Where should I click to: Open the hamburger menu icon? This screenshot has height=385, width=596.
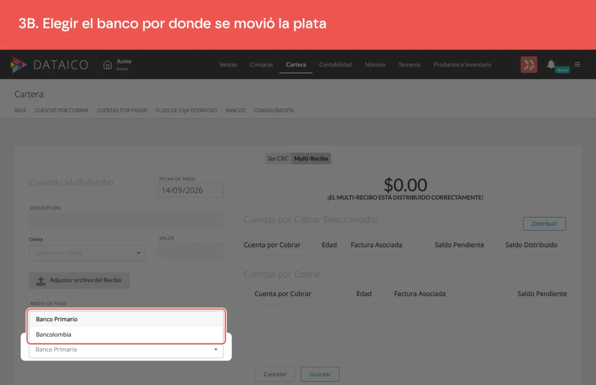[x=577, y=65]
